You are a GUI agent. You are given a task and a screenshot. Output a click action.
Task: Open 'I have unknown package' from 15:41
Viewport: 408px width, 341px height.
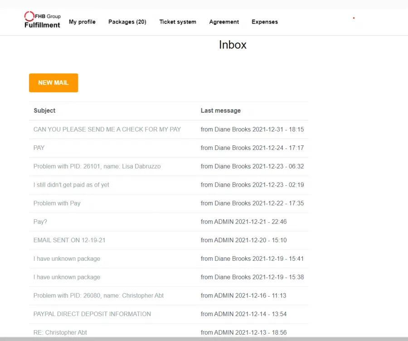pyautogui.click(x=67, y=259)
